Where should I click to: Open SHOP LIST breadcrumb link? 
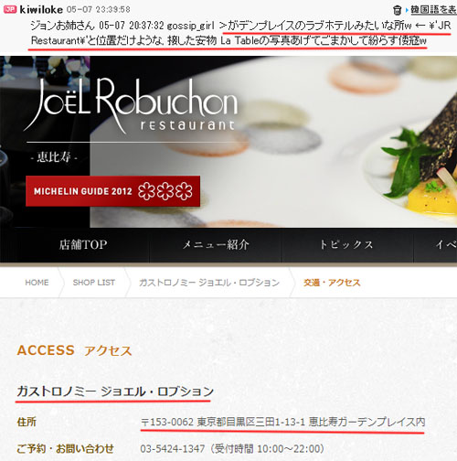point(94,283)
